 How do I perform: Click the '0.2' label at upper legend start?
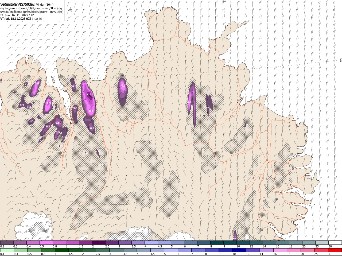pyautogui.click(x=2, y=246)
